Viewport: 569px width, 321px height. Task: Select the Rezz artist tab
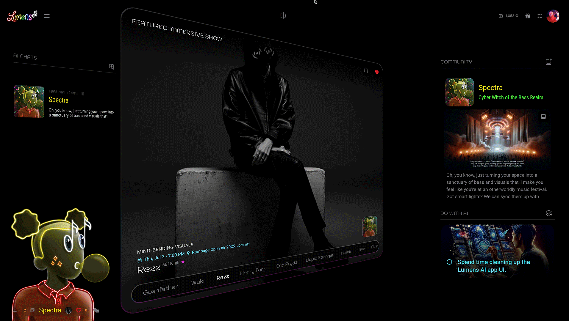point(223,277)
